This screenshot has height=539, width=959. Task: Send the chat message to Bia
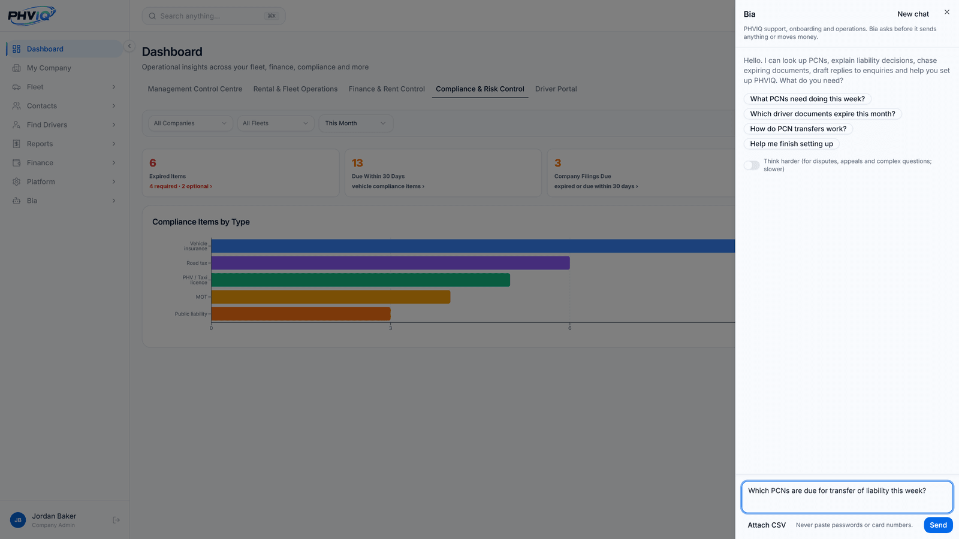pos(938,525)
